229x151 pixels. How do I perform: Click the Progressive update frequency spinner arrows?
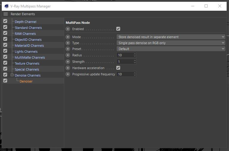pos(135,74)
